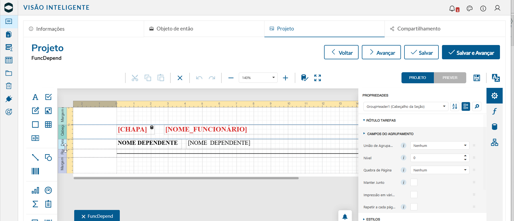This screenshot has width=514, height=221.
Task: Select the Panel rectangle tool
Action: [x=35, y=125]
